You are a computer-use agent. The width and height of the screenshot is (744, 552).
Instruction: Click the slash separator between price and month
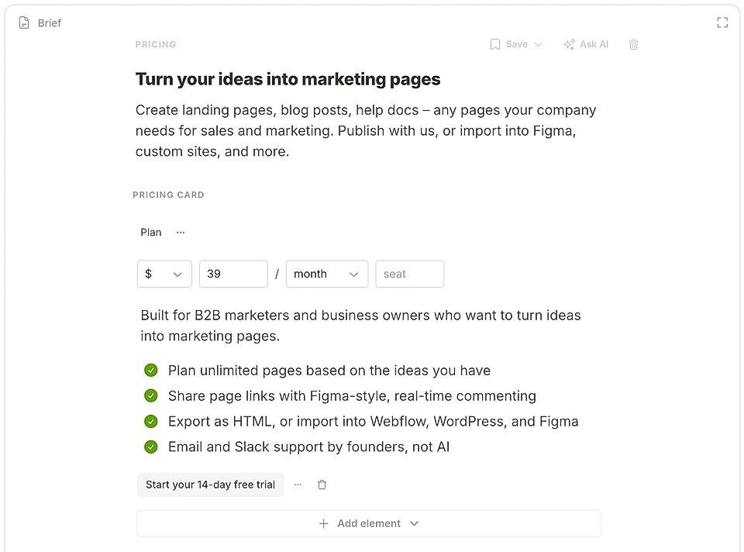277,274
